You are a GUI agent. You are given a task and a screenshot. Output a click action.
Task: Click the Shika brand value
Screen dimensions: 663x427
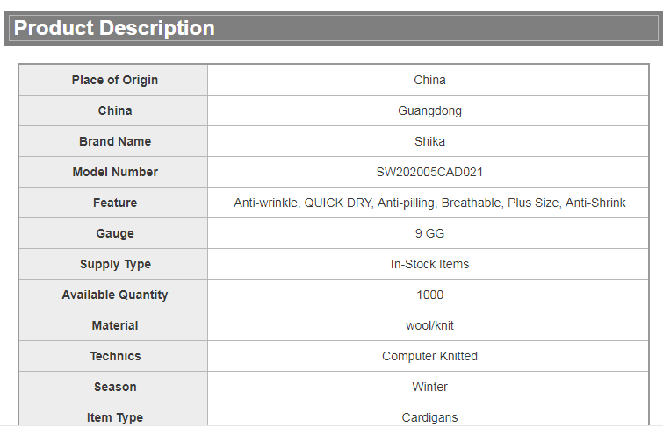pos(429,141)
